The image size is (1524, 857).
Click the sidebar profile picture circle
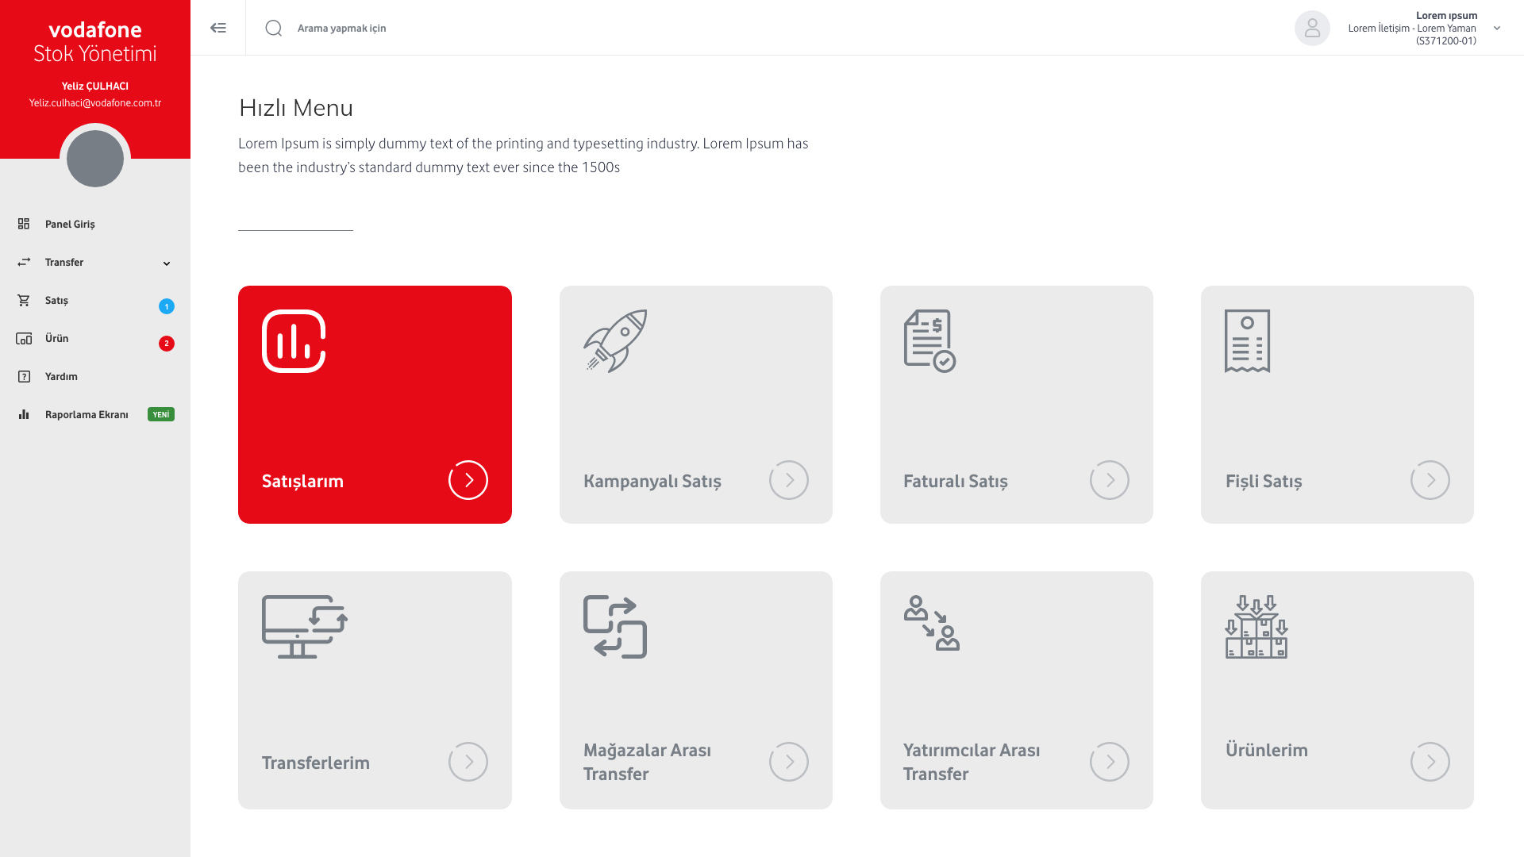(x=95, y=159)
